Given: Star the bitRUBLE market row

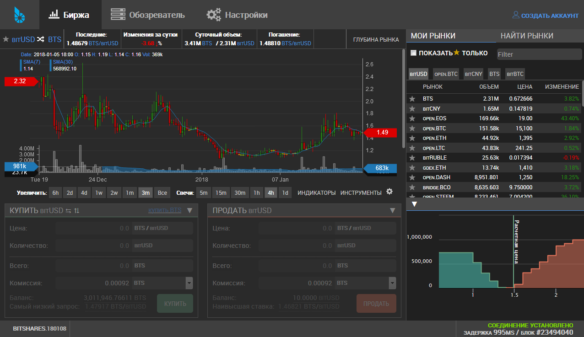Looking at the screenshot, I should (412, 158).
